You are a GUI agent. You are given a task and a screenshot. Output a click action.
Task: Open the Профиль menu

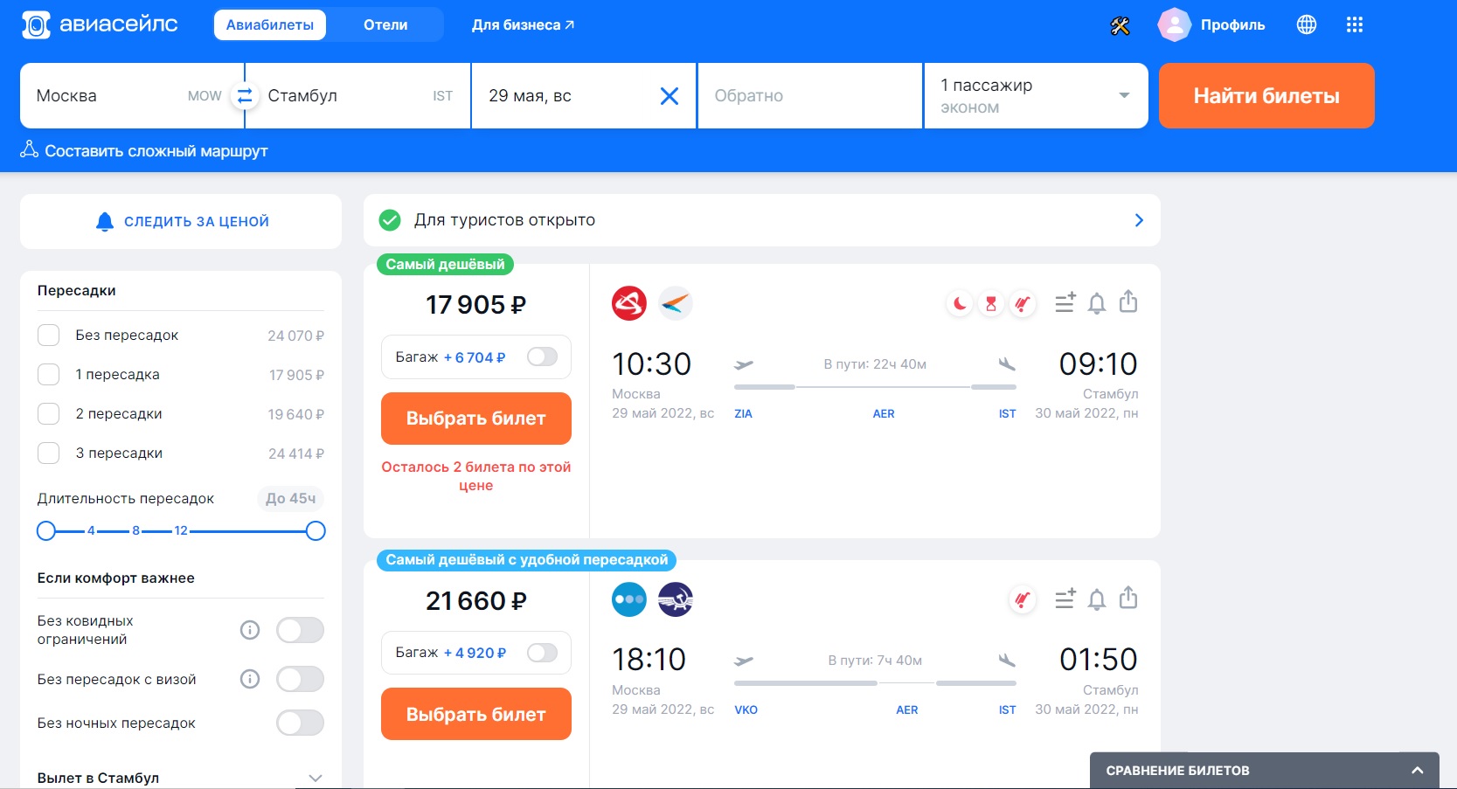pyautogui.click(x=1232, y=25)
